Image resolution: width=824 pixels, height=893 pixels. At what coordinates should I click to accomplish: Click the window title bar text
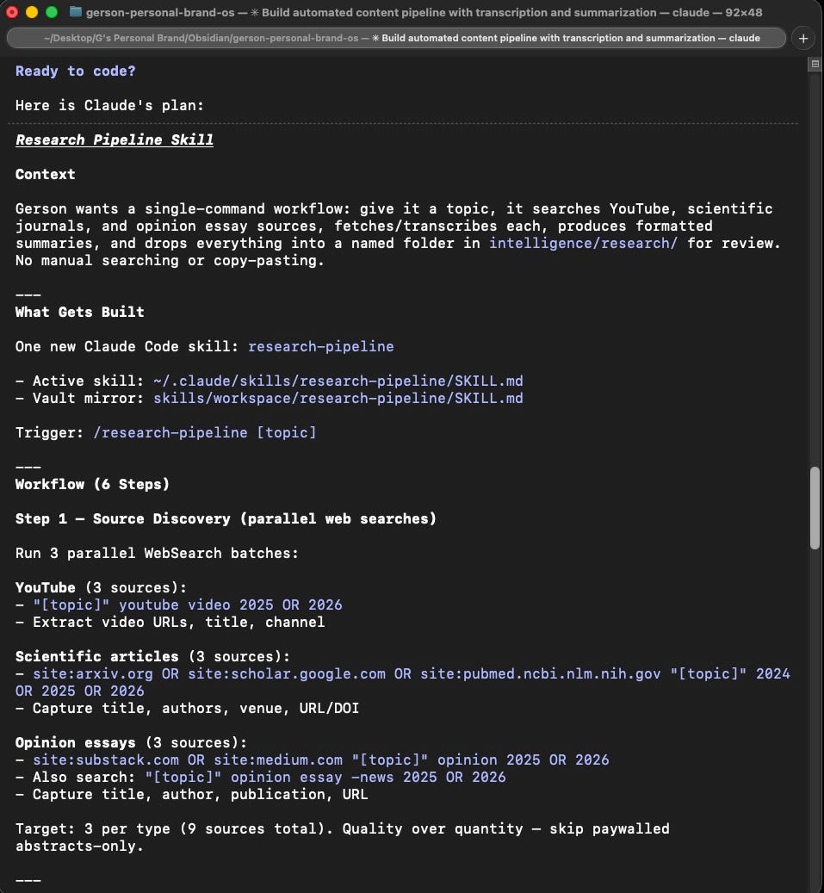(x=424, y=13)
